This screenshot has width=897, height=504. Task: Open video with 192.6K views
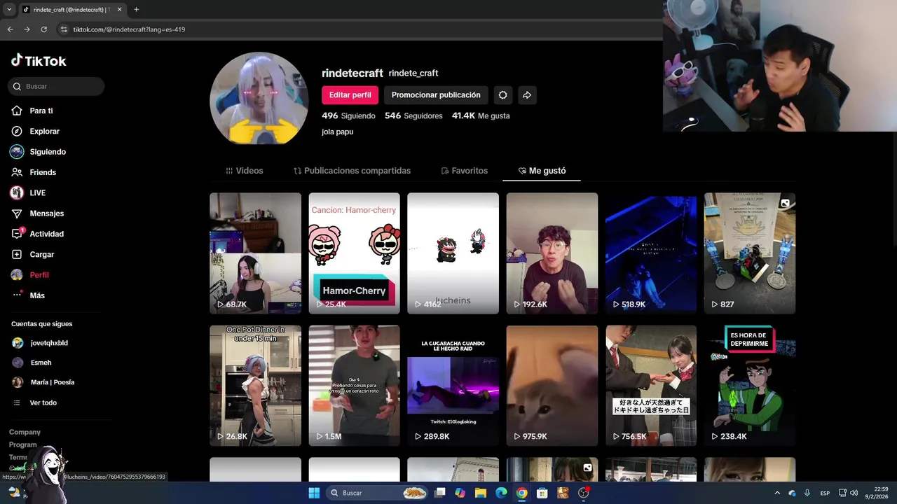[552, 253]
